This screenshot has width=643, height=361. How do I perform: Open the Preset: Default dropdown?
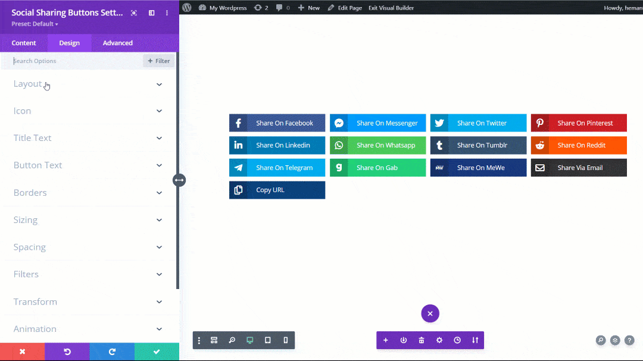point(35,24)
